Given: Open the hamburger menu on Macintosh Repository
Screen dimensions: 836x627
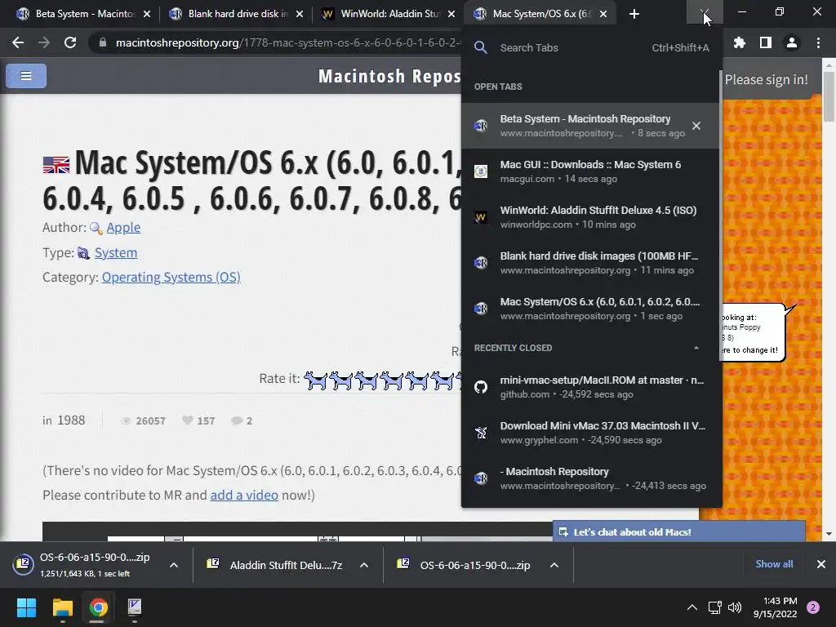Looking at the screenshot, I should tap(26, 76).
